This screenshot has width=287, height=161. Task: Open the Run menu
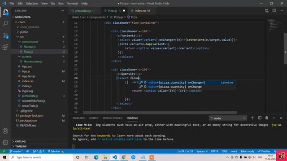(61, 4)
